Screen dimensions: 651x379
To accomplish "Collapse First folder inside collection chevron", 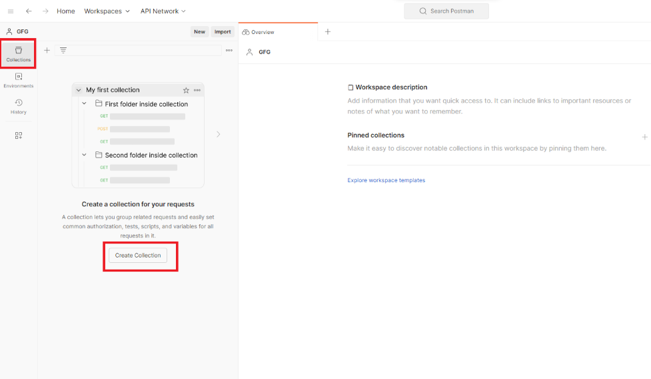I will pos(84,103).
